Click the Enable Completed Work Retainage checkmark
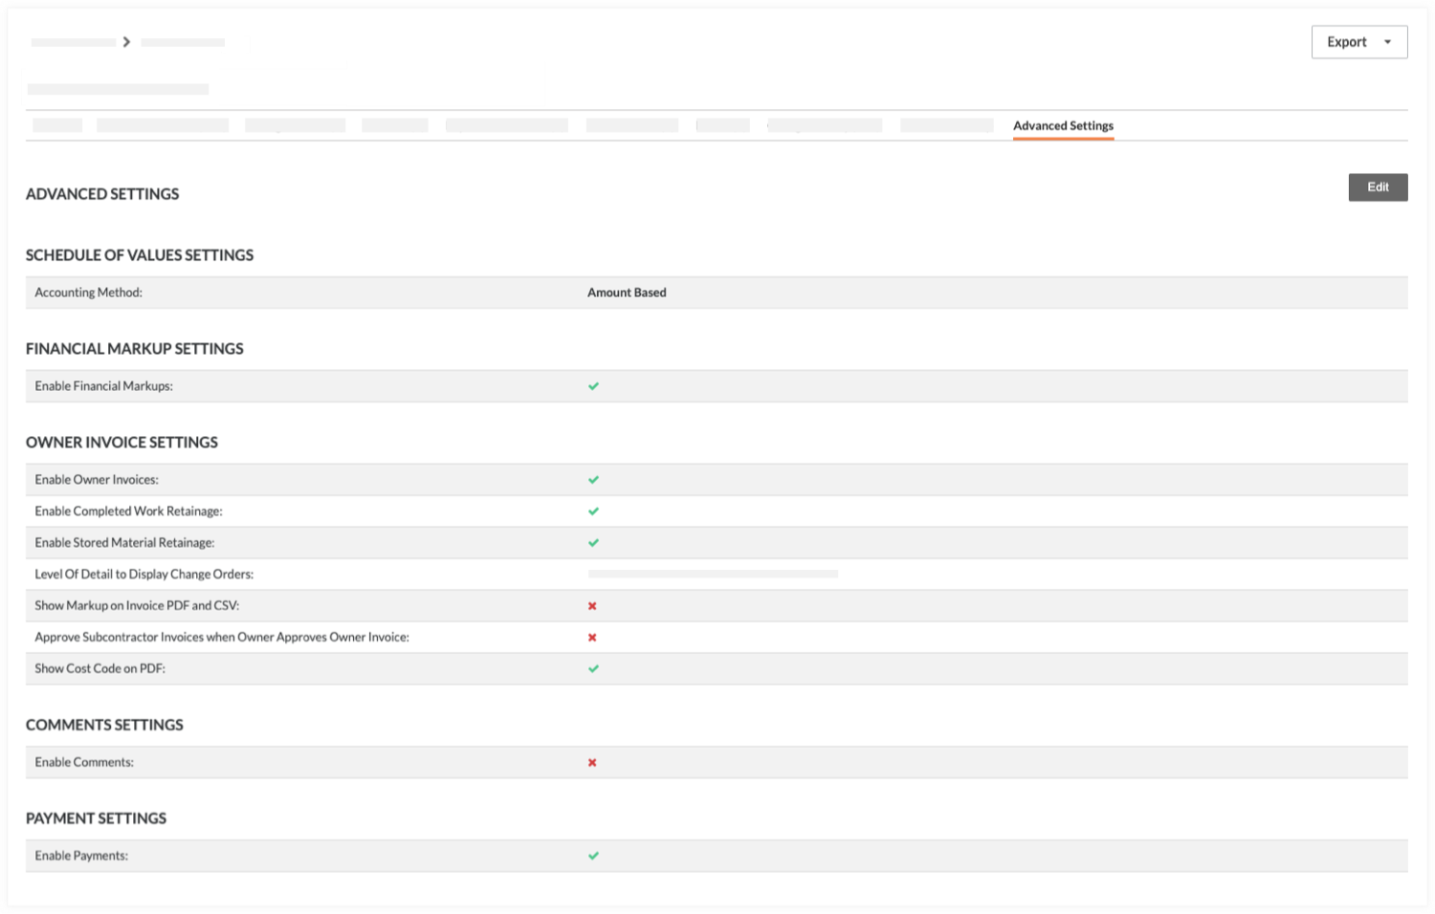This screenshot has height=914, width=1435. point(593,511)
